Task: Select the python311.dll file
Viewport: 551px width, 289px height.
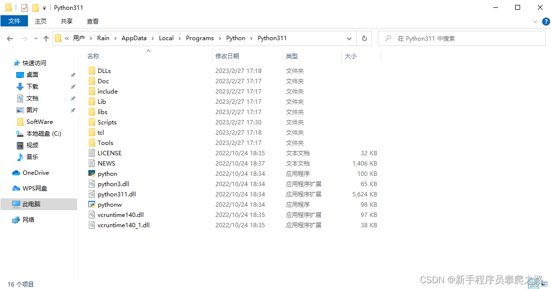Action: pyautogui.click(x=116, y=194)
